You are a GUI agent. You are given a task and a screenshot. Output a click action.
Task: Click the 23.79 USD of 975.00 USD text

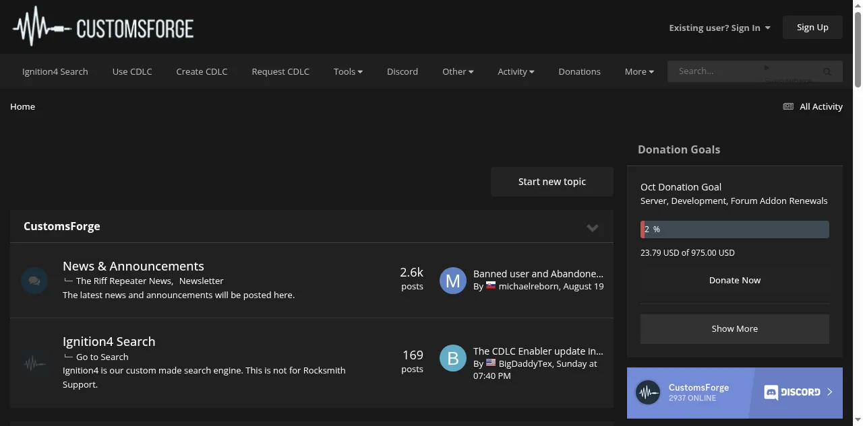pyautogui.click(x=688, y=253)
